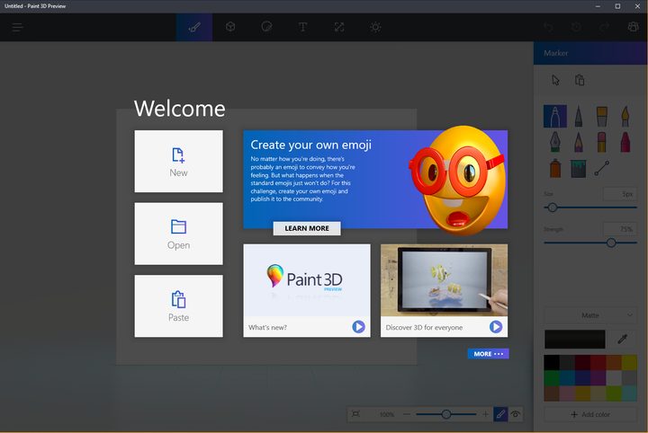Click the Strength slider handle

pos(611,243)
